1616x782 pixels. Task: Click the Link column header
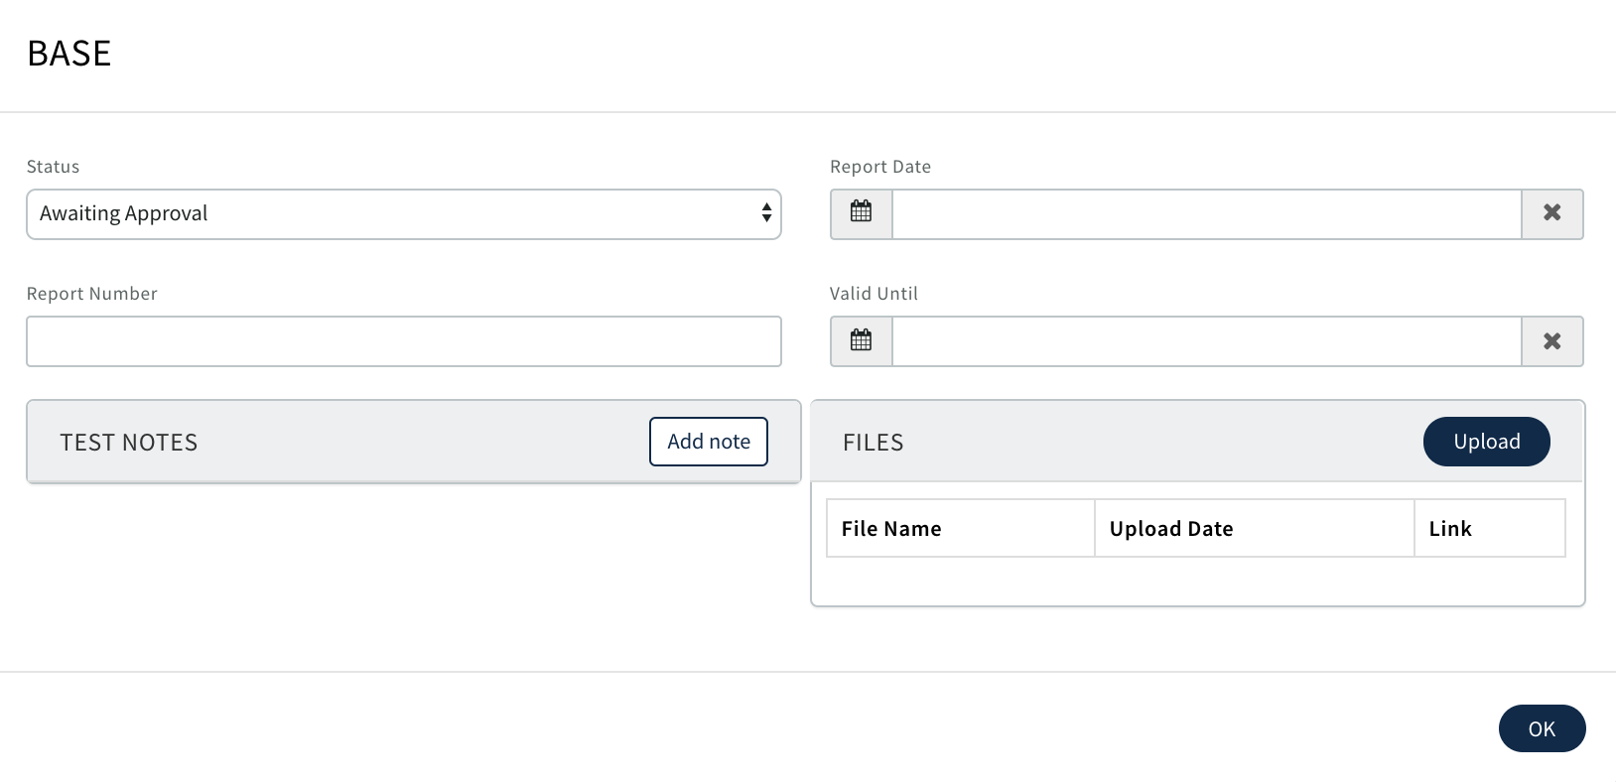pyautogui.click(x=1450, y=529)
